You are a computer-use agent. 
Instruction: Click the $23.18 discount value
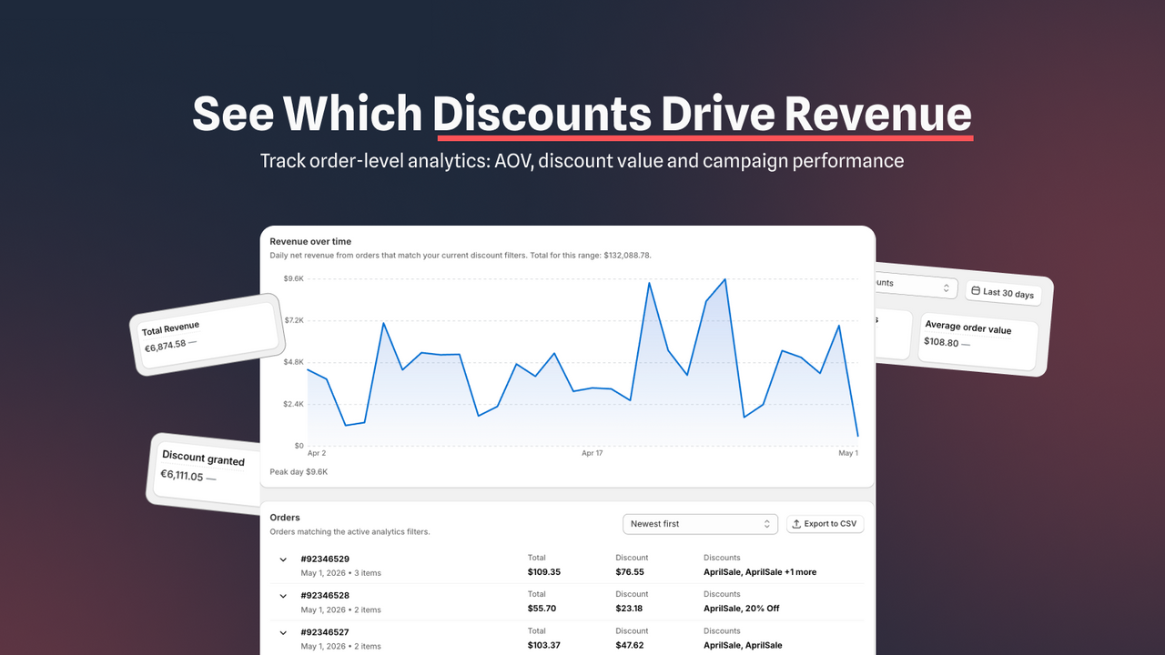coord(630,609)
